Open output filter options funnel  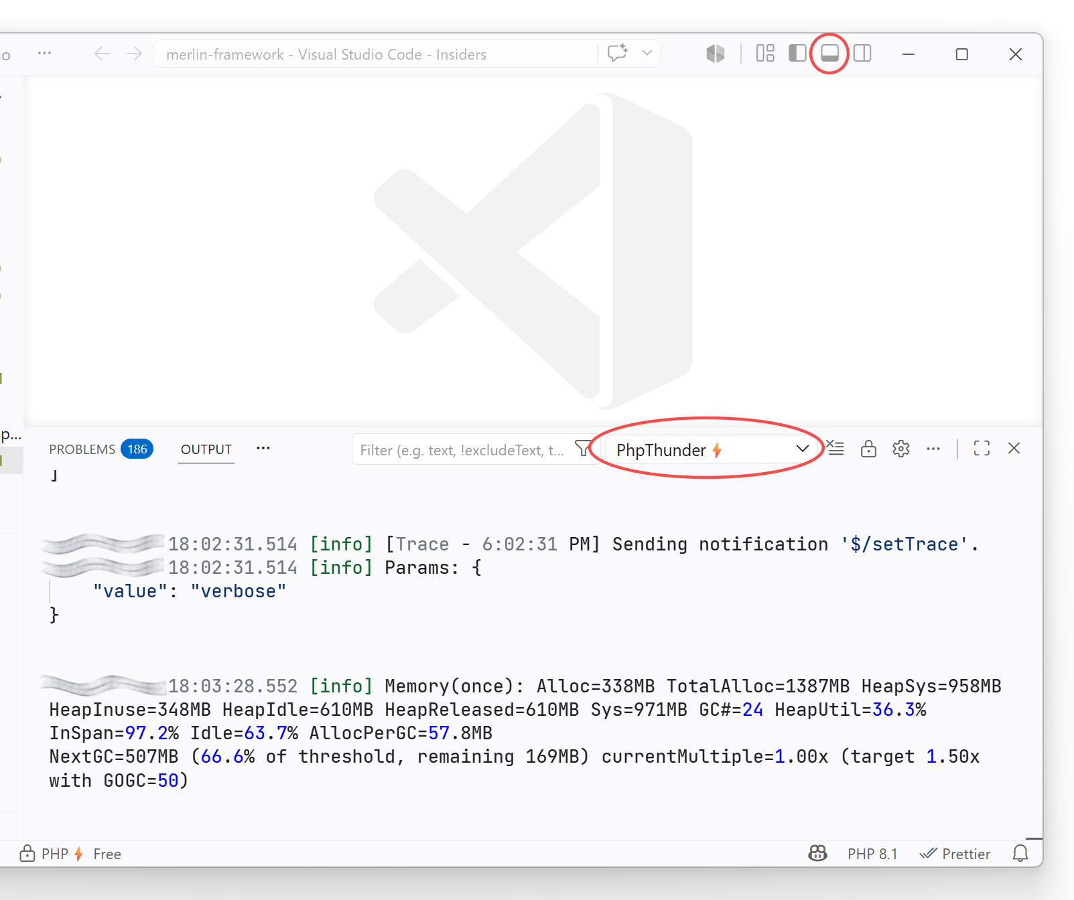(583, 449)
